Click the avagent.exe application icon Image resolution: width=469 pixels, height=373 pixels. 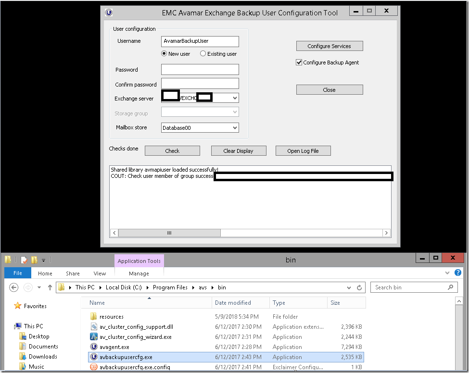(x=94, y=347)
